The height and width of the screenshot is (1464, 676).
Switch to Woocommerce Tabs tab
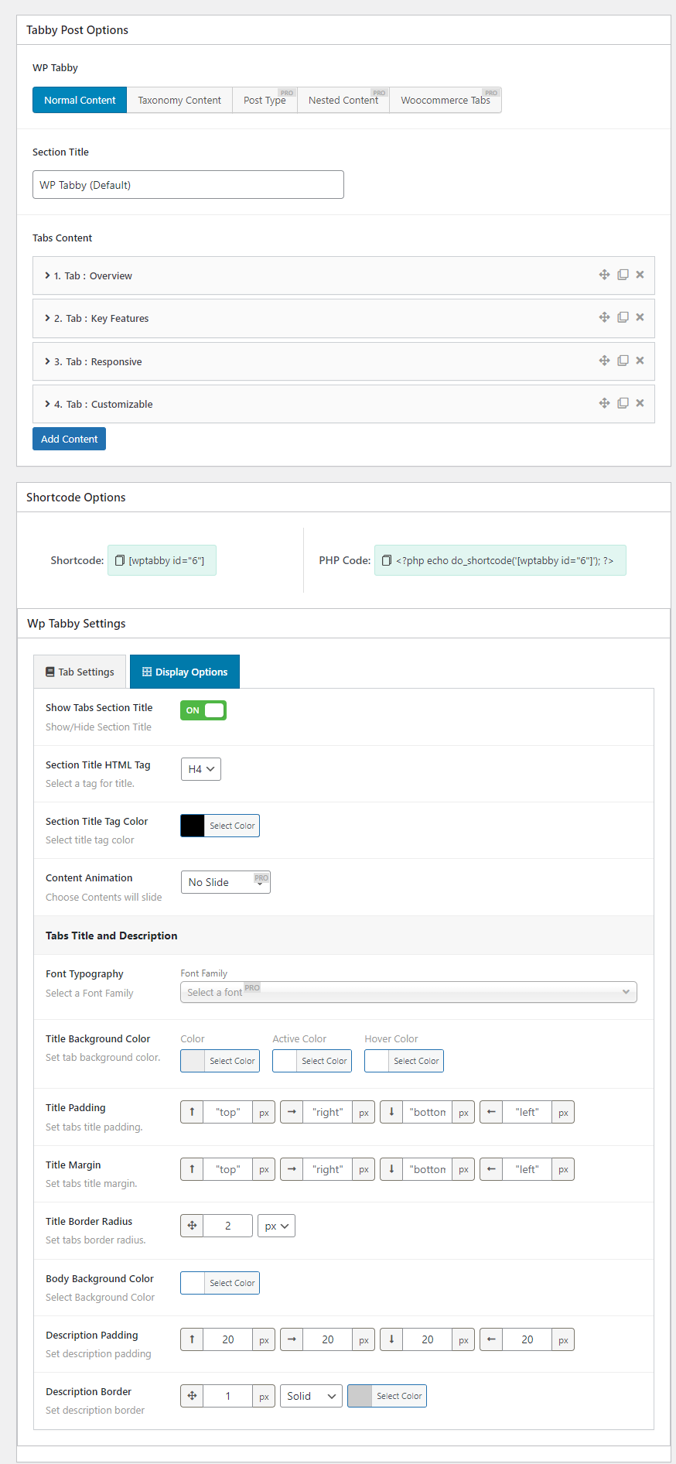[446, 100]
